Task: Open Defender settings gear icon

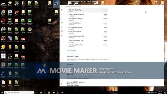Action: [62, 84]
